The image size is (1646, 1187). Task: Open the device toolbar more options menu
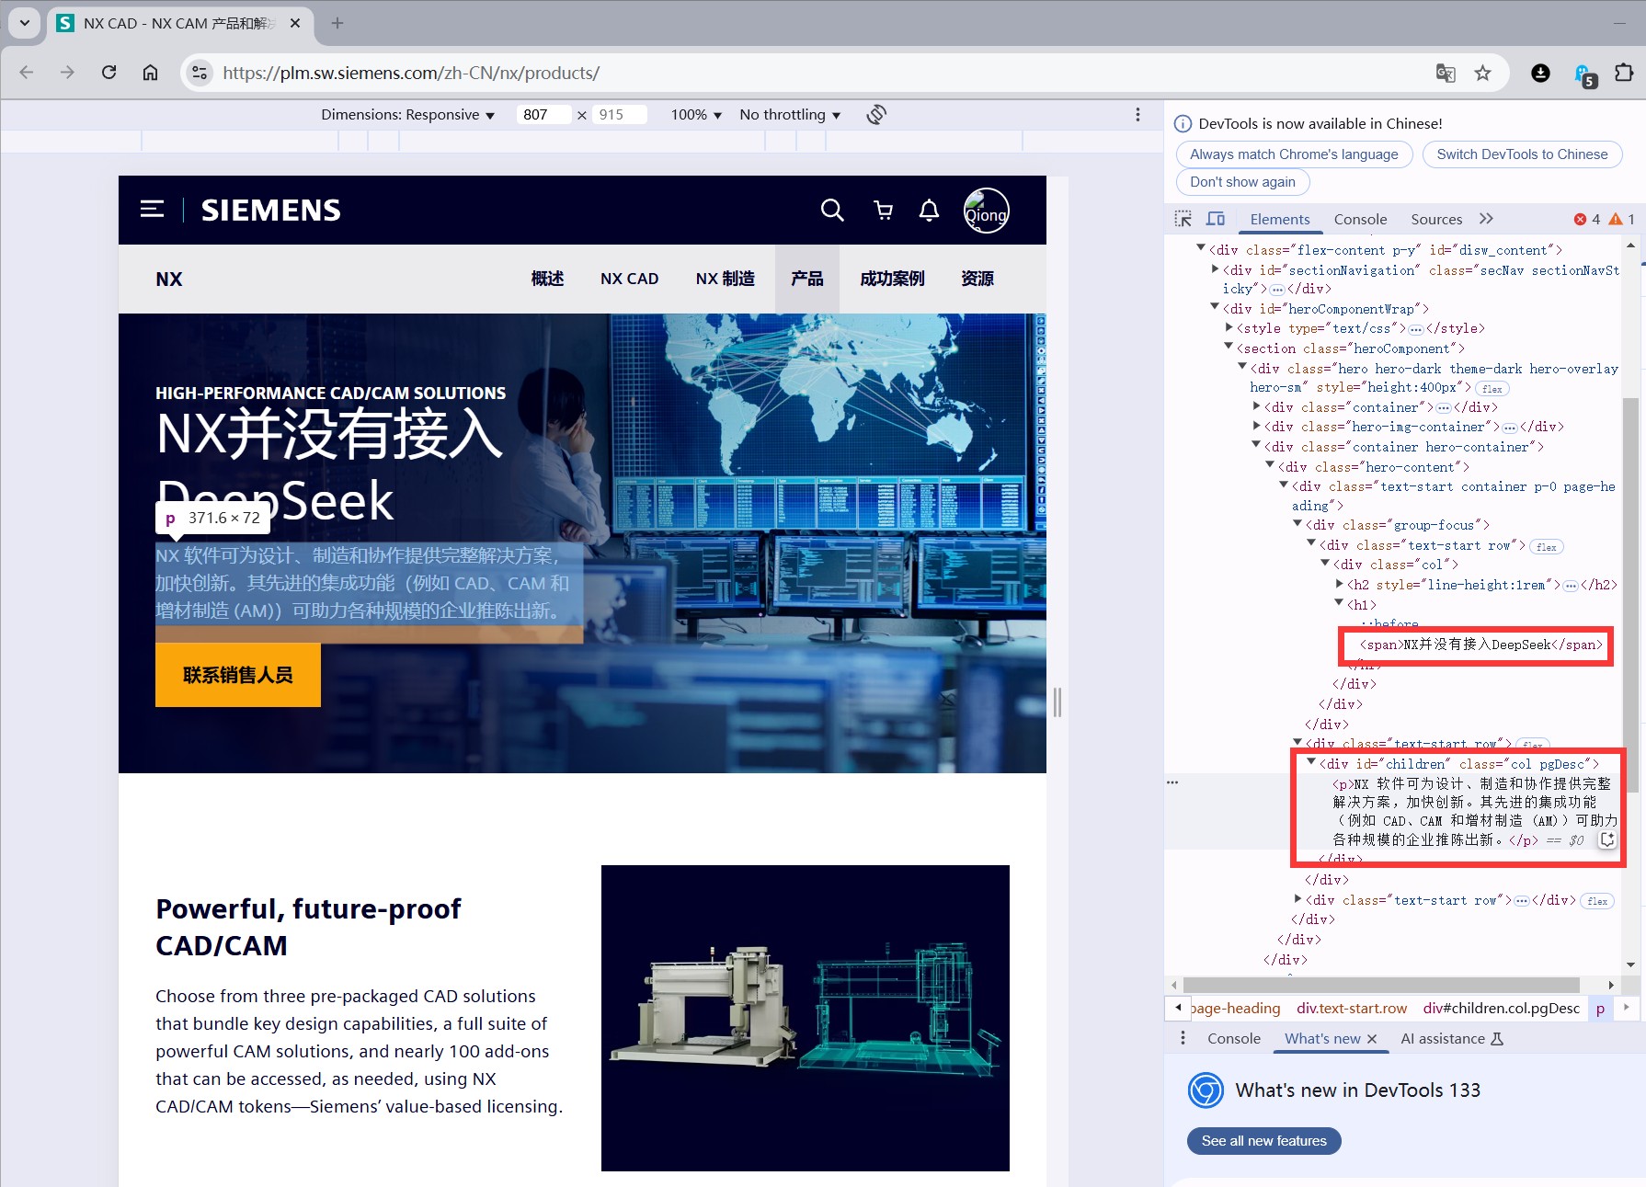[1137, 114]
